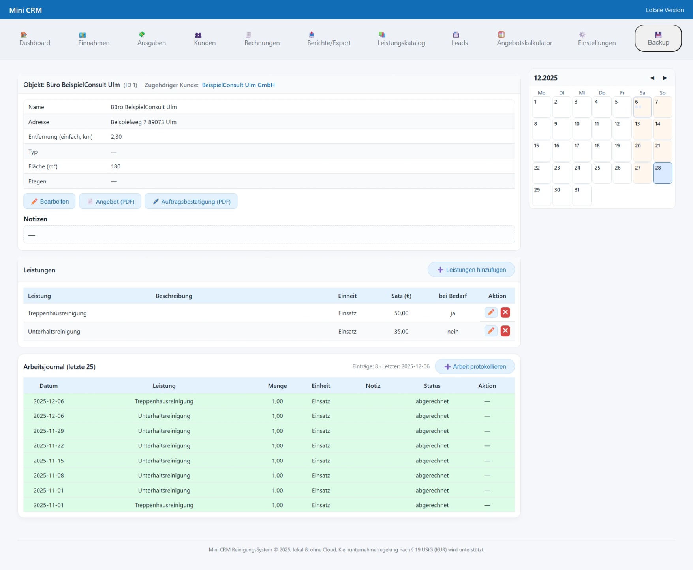Go to Rechnungen
This screenshot has width=693, height=570.
click(x=262, y=39)
